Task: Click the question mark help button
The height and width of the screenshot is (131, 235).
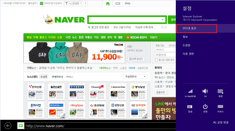Action: [x=85, y=3]
